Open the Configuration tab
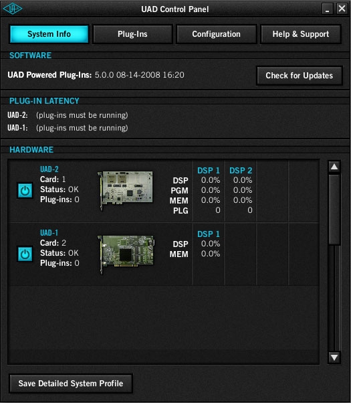Screen dimensions: 351x403 tap(216, 34)
